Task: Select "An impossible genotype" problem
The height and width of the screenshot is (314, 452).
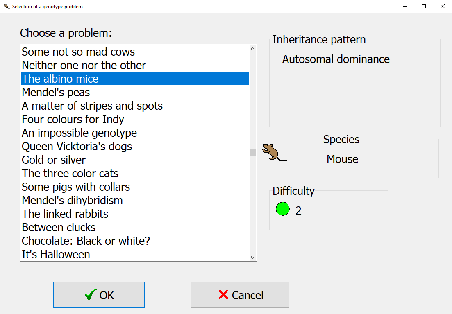Action: [x=79, y=133]
